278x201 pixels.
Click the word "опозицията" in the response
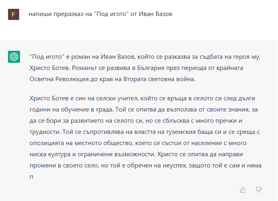click(x=46, y=143)
